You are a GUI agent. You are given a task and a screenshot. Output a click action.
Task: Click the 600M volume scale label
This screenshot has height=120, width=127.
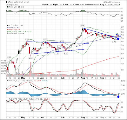coord(3,61)
